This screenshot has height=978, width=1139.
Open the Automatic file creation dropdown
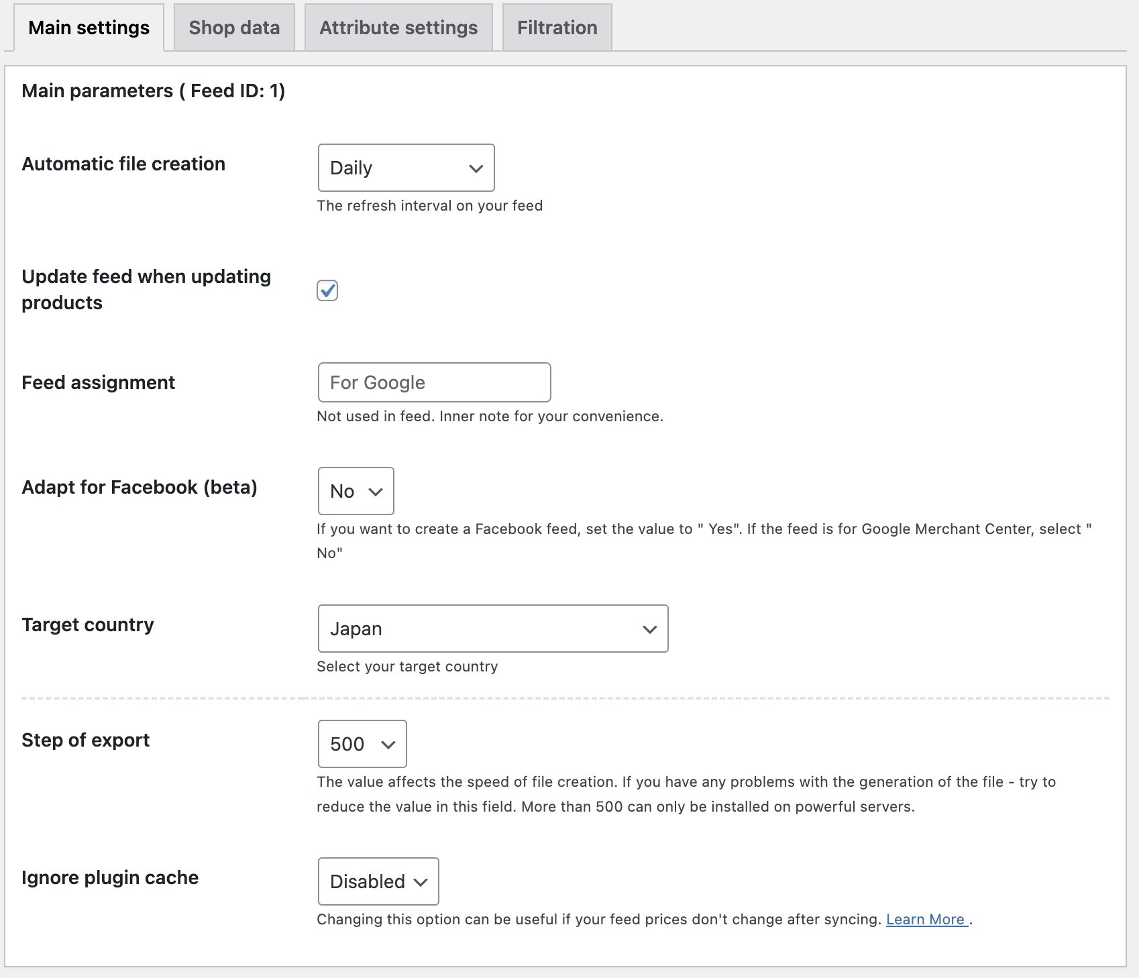[406, 168]
